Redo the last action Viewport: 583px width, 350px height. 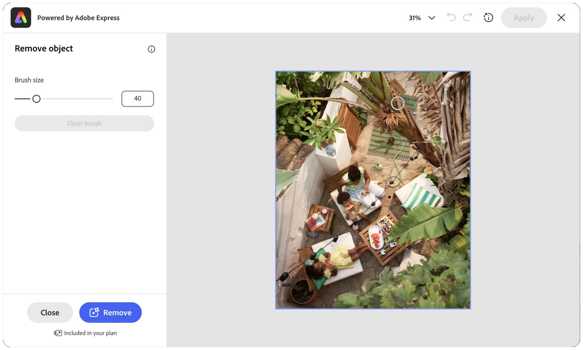468,17
